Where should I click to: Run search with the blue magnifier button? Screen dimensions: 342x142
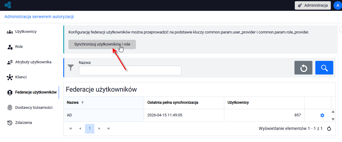click(x=324, y=68)
